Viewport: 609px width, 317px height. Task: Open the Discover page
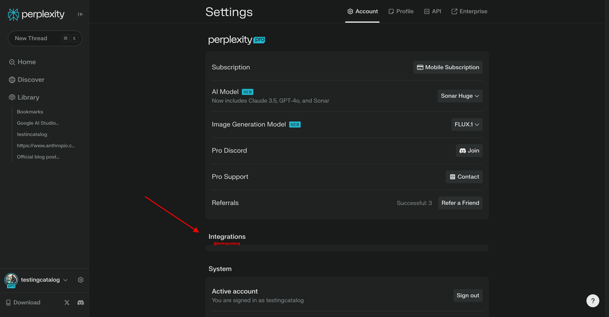30,80
